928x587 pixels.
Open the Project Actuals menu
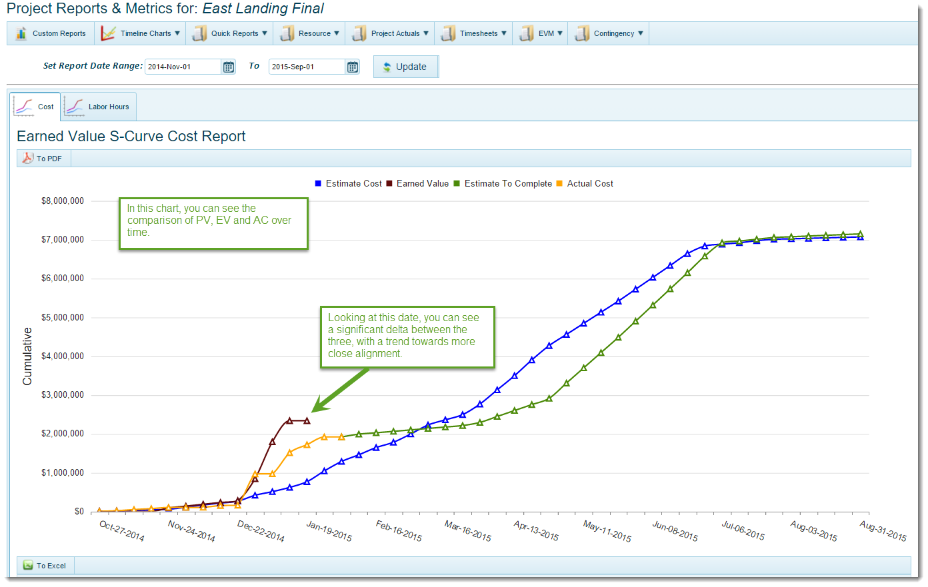coord(390,33)
